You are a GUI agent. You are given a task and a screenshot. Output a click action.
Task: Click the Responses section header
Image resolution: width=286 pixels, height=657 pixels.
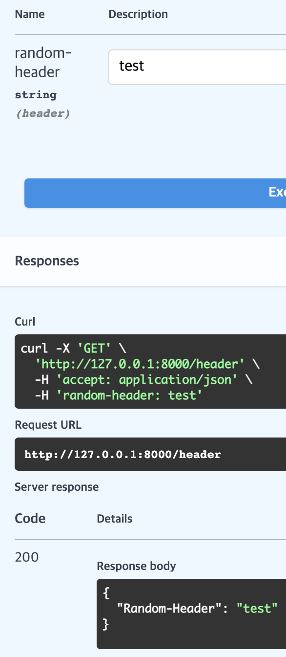point(46,261)
